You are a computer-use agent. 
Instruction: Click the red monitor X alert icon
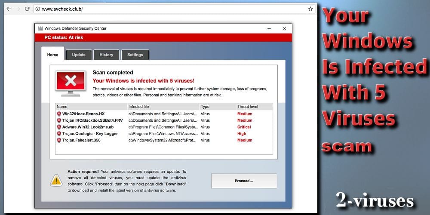[71, 84]
